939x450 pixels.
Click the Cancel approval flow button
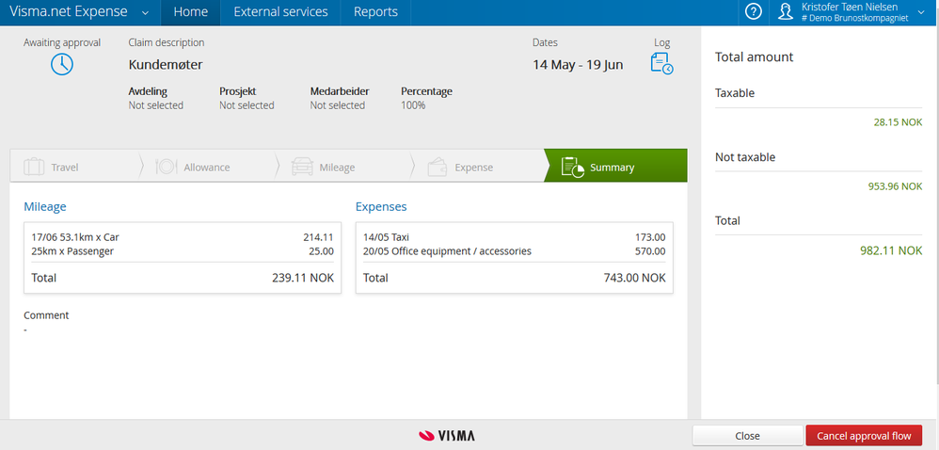tap(863, 436)
